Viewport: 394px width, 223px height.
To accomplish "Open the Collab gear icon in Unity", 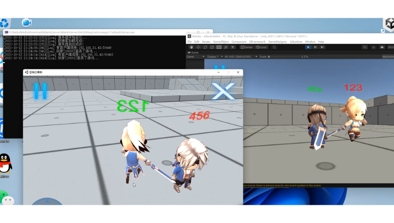I will tap(374, 47).
